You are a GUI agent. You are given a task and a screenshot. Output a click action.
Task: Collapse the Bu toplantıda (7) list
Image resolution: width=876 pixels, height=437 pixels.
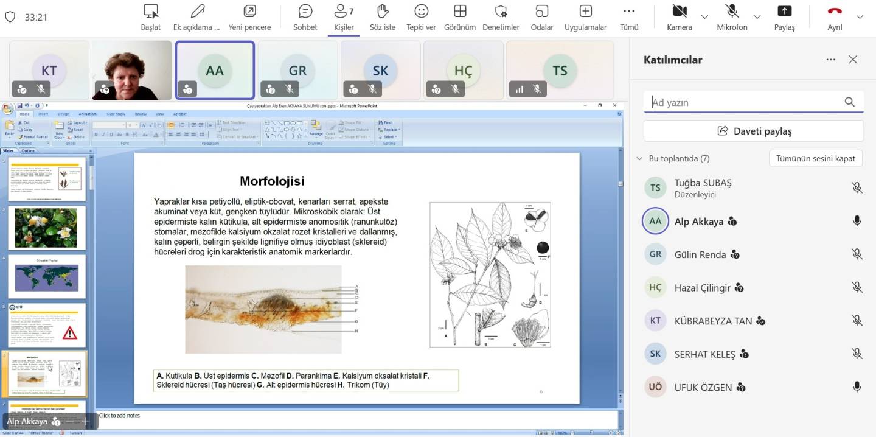tap(639, 158)
